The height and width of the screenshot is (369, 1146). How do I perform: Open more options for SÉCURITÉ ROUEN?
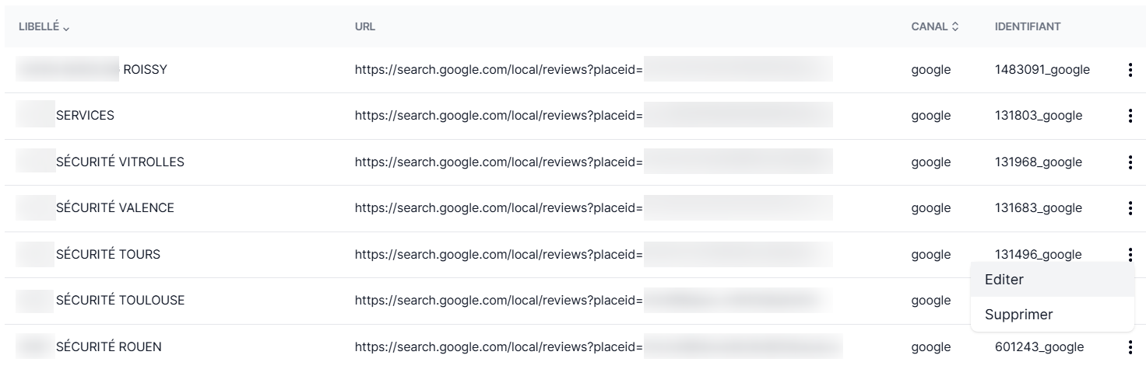(x=1130, y=346)
